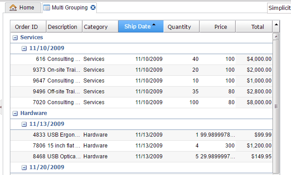291x175 pixels.
Task: Click Ship Date cell in row 7806
Action: (x=141, y=146)
